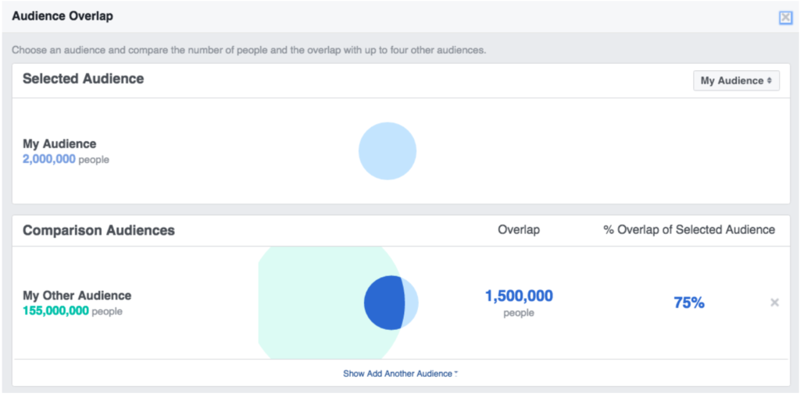Screen dimensions: 800x397
Task: Click the dark blue overlap area
Action: click(x=384, y=303)
